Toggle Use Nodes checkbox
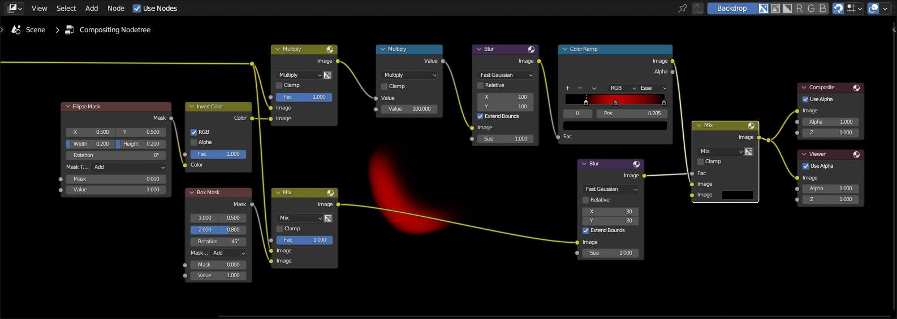The image size is (897, 319). coord(137,8)
